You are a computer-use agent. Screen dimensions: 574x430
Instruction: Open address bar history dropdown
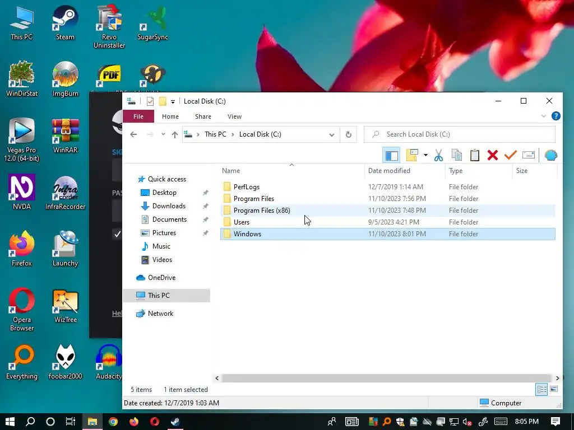pyautogui.click(x=332, y=134)
